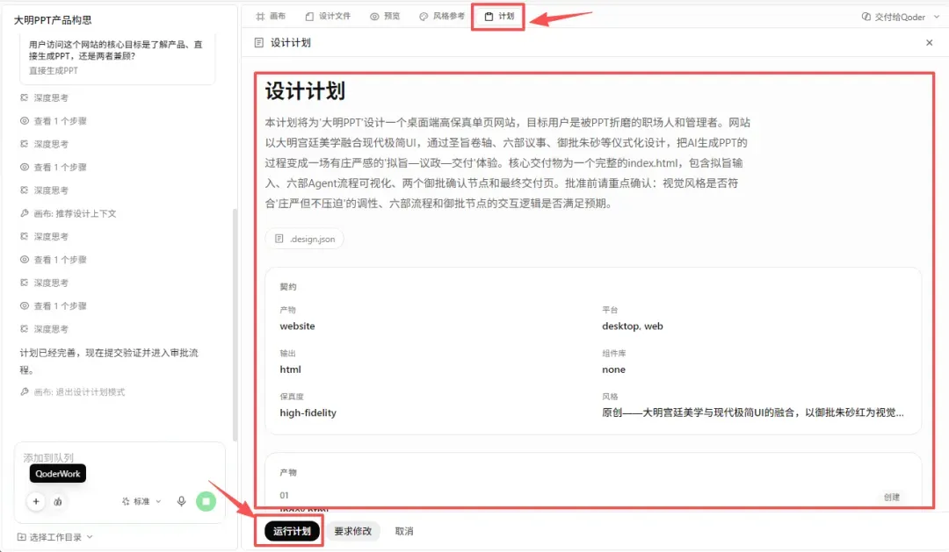Viewport: 949px width, 552px height.
Task: Click the none value under 组件库
Action: [x=613, y=369]
